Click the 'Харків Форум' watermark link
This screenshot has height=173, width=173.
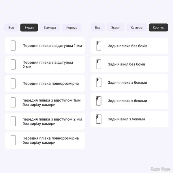[x=160, y=169]
